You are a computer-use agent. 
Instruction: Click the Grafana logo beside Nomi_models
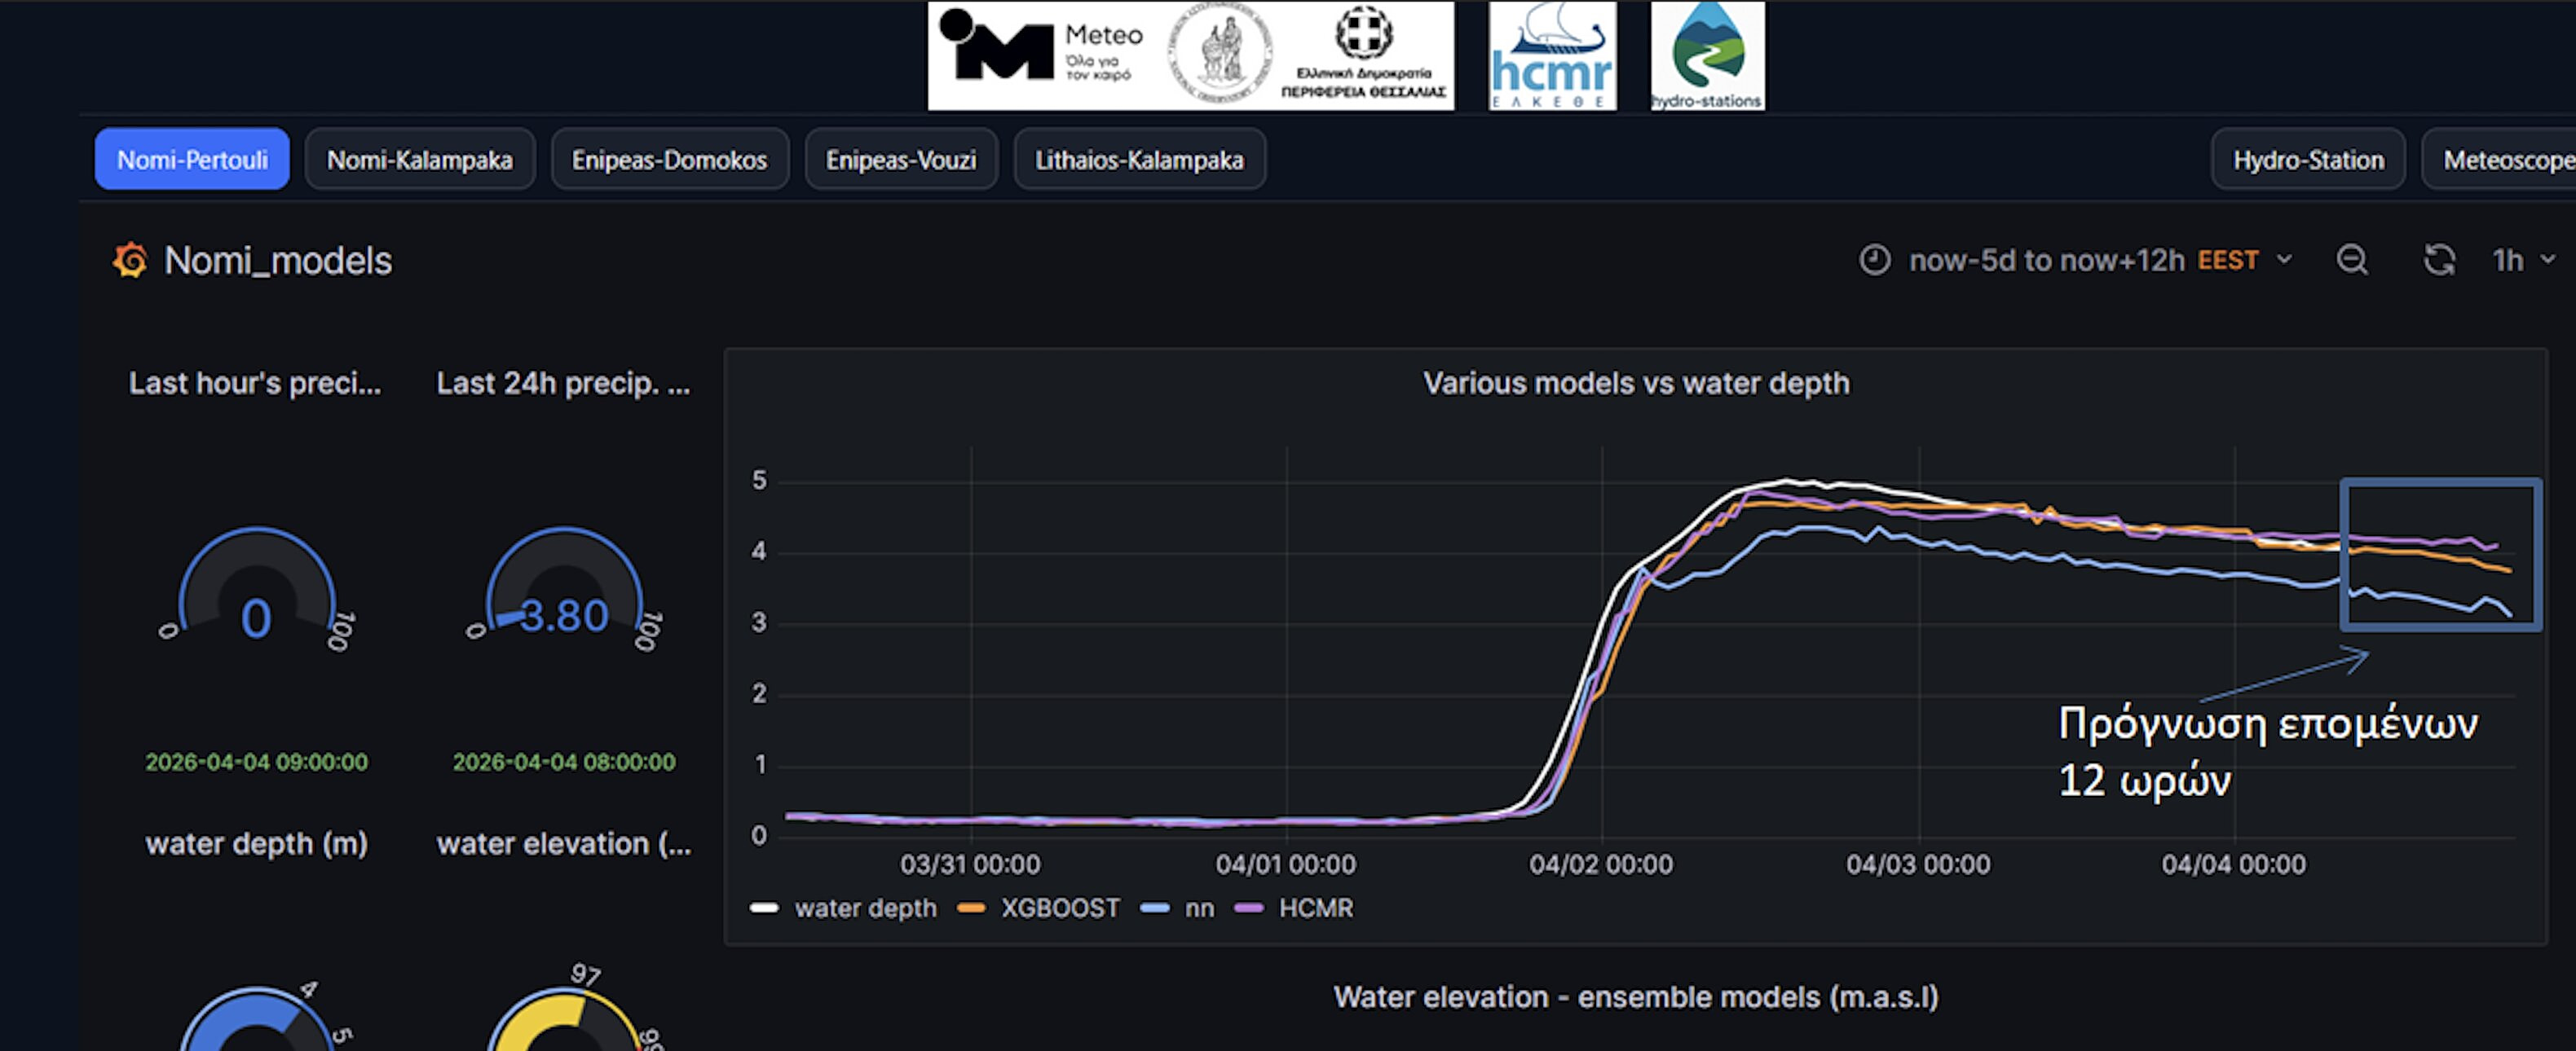click(x=130, y=261)
